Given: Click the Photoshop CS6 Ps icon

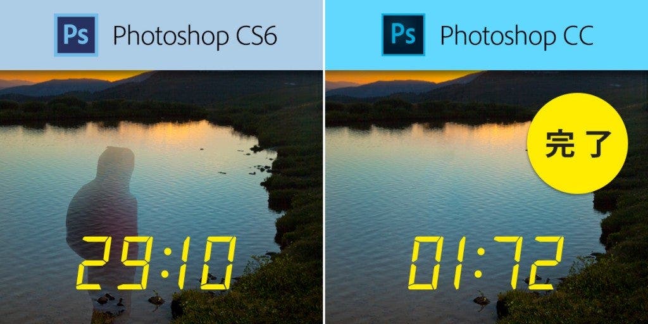Looking at the screenshot, I should 76,35.
